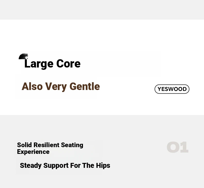The height and width of the screenshot is (188, 204).
Task: Click the black decorative icon above Large Core
Action: pos(23,56)
